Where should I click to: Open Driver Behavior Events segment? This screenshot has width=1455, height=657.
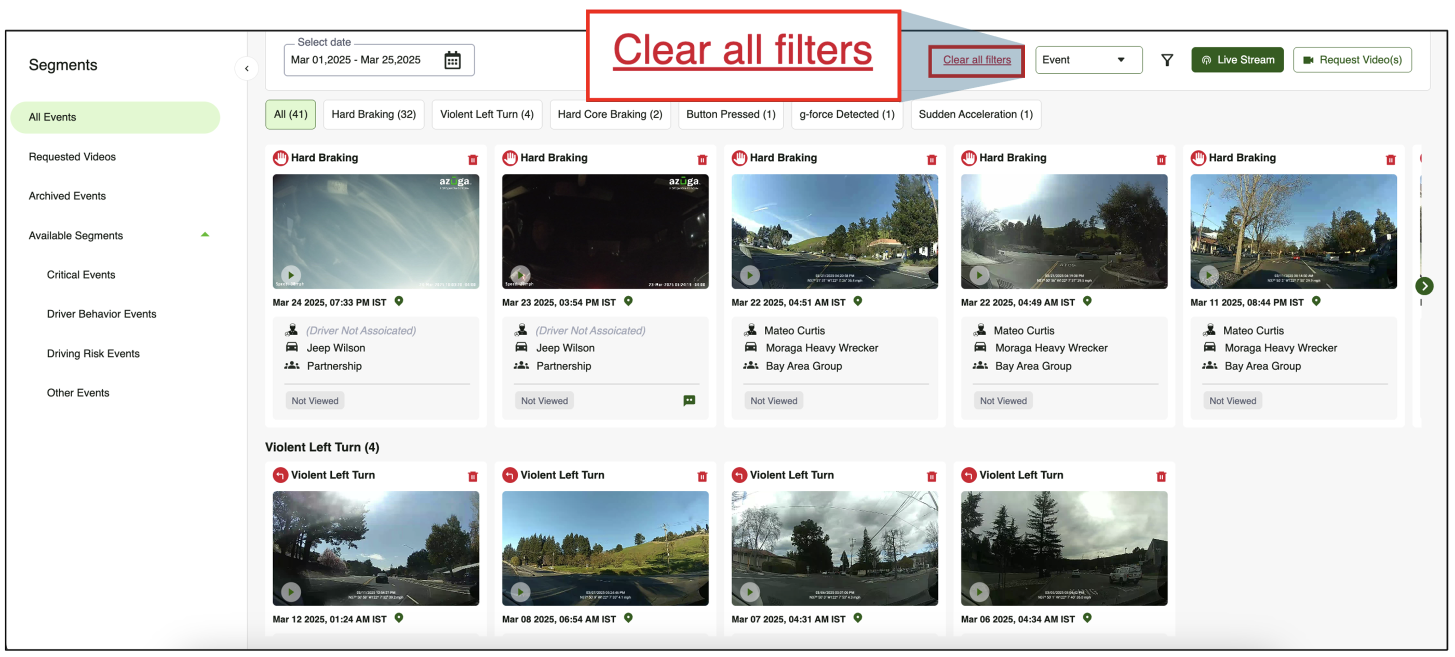point(101,314)
